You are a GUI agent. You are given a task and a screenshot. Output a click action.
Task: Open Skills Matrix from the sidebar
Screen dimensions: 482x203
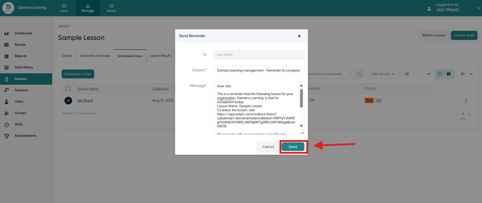[x=26, y=67]
